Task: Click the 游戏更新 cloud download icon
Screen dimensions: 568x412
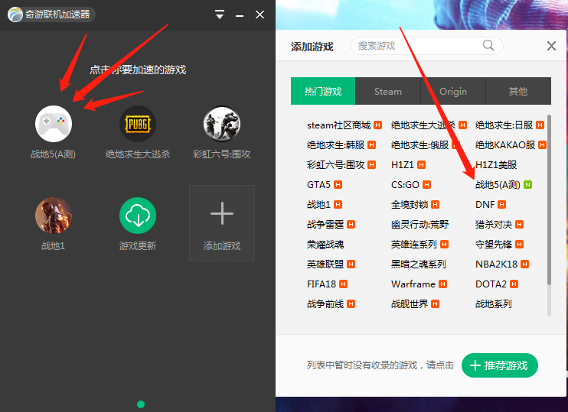Action: (x=138, y=216)
